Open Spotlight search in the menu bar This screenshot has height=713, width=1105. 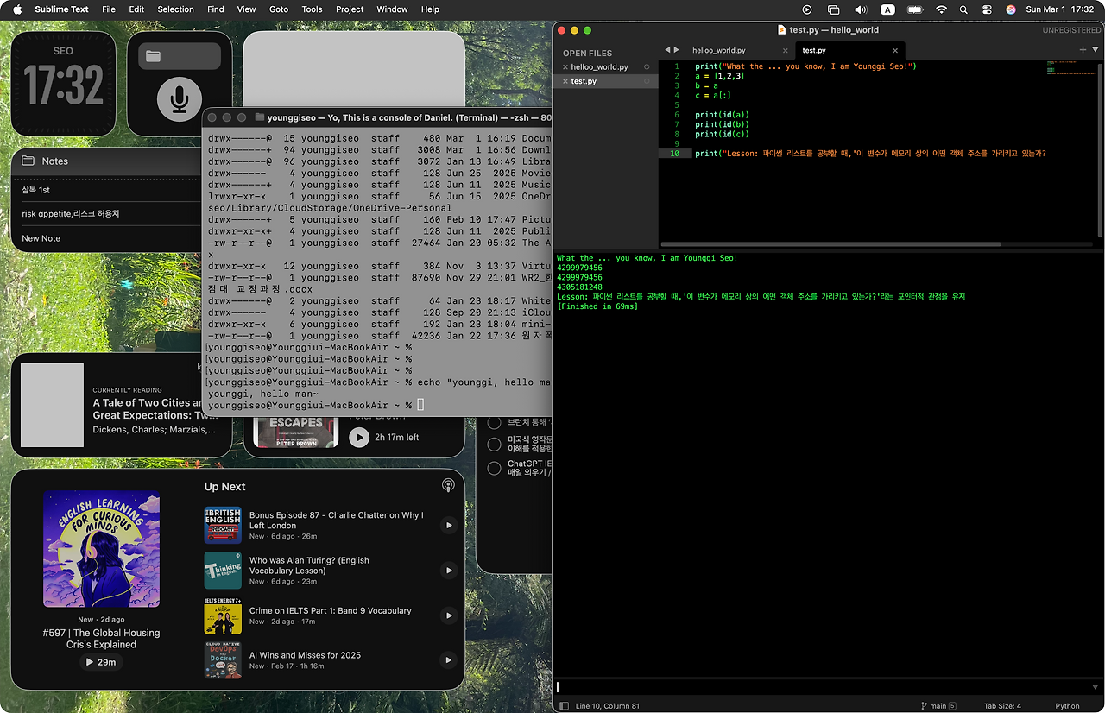963,9
